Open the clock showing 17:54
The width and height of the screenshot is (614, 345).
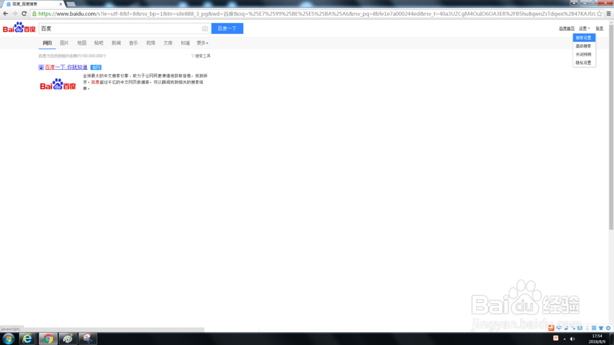pos(597,339)
